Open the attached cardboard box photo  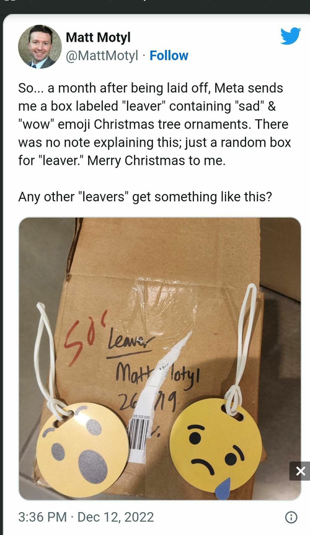tap(159, 359)
